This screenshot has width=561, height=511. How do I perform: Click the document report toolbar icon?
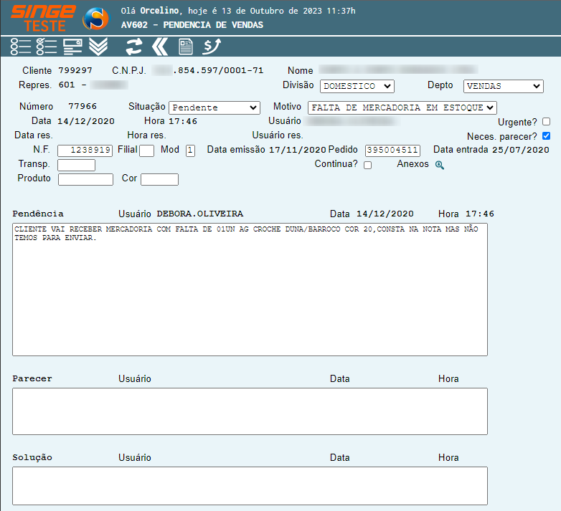[186, 47]
